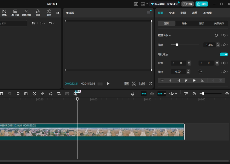Viewport: 230px width, 164px height.
Task: Toggle the 等比缩放 uniform scale switch
Action: click(224, 54)
